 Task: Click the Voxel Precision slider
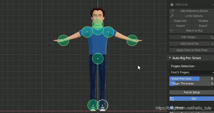point(192,79)
